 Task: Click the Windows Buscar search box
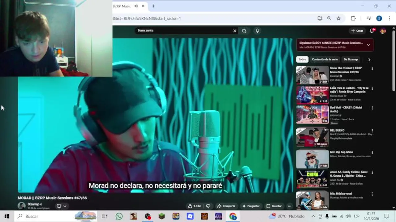56,216
